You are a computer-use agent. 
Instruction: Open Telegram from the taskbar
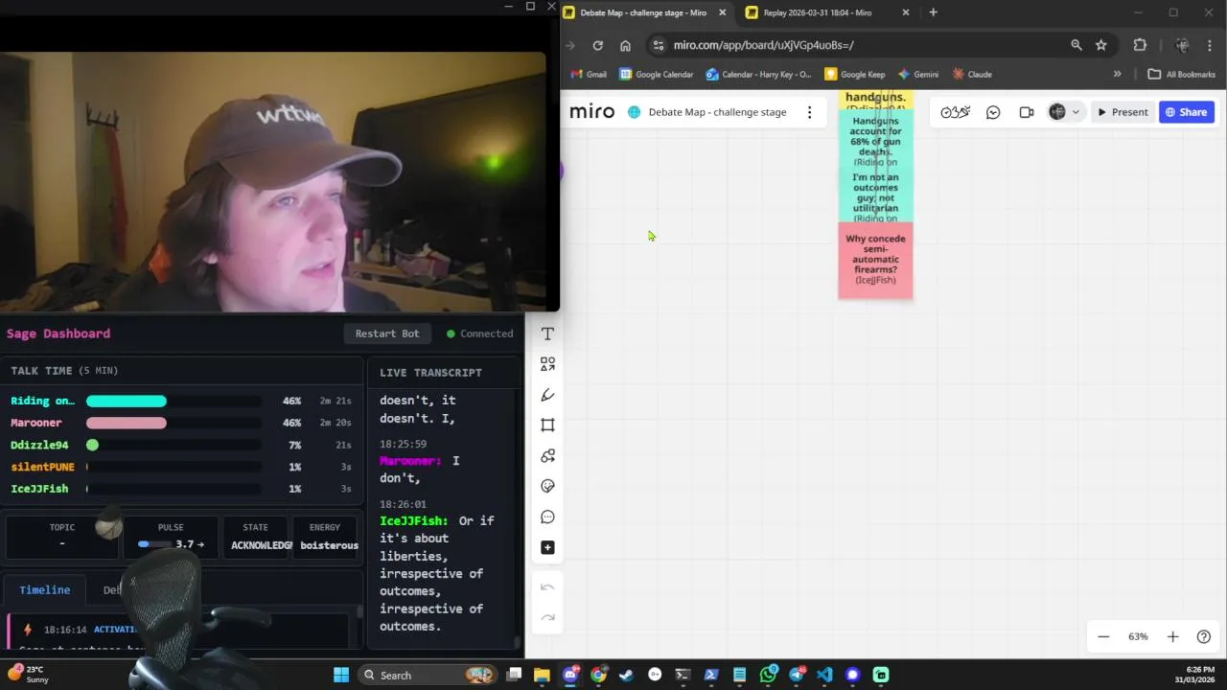[x=797, y=675]
